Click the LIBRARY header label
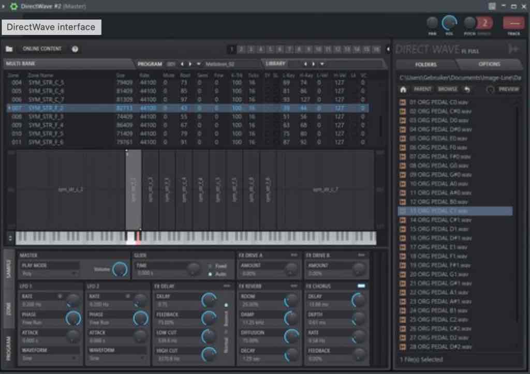 [x=275, y=64]
